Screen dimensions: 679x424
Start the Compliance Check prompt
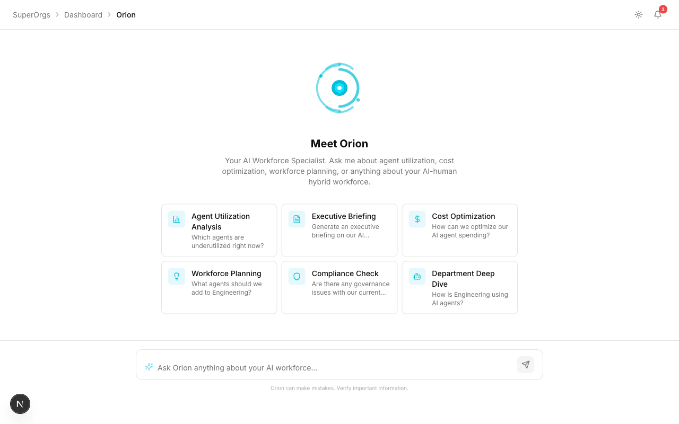click(x=339, y=287)
